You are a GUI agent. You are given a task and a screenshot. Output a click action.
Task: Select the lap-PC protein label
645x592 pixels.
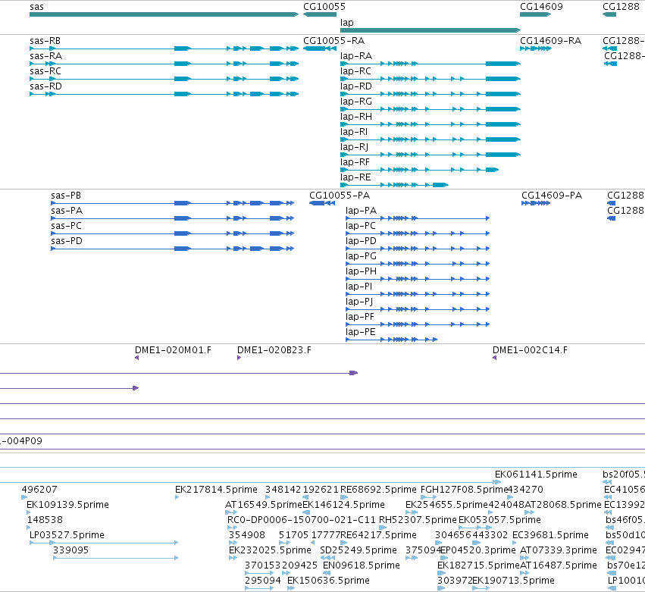[361, 226]
